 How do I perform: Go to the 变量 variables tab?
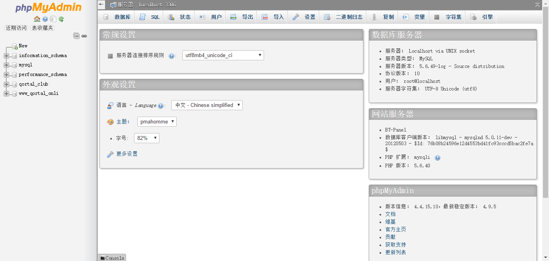[x=414, y=17]
